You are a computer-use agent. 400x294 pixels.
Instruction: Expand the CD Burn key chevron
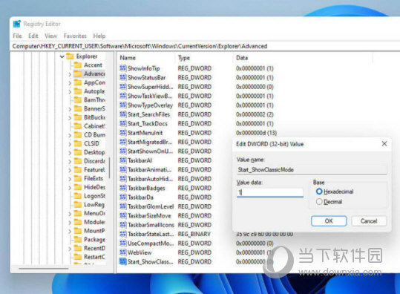[x=70, y=135]
